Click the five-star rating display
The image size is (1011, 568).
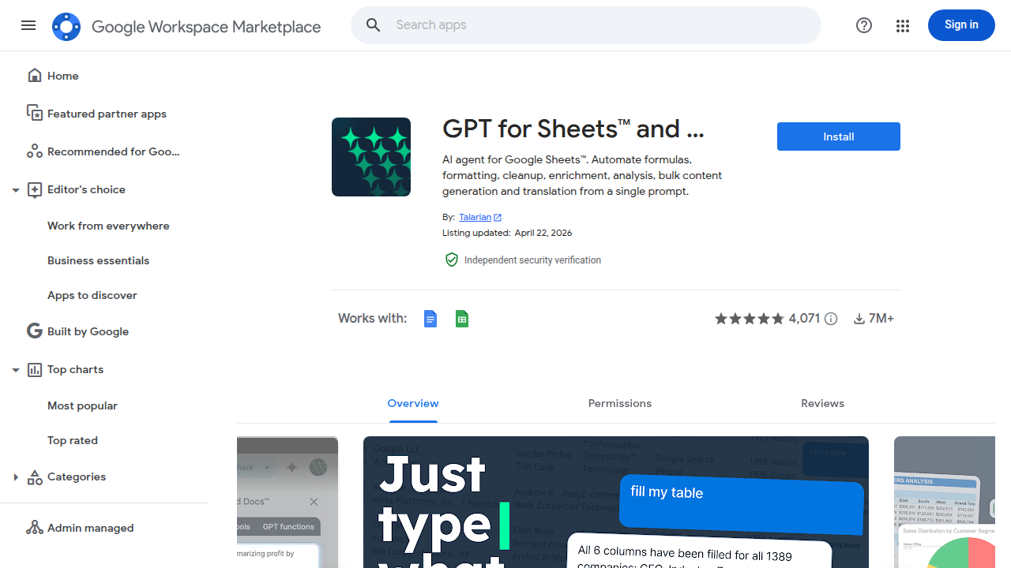[x=750, y=319]
